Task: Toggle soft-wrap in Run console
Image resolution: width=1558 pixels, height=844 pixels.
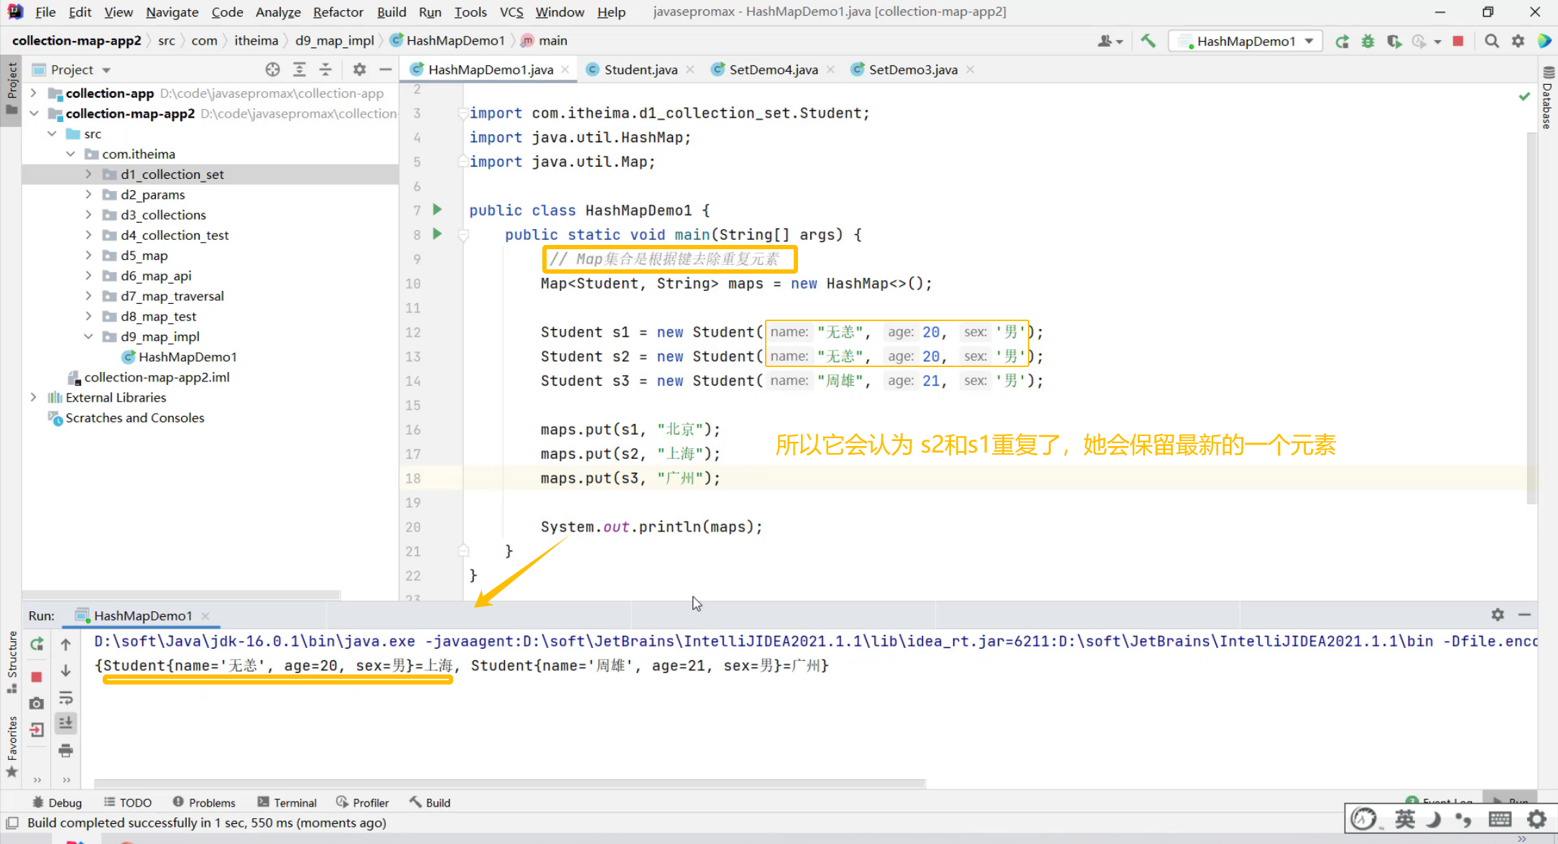Action: [x=65, y=697]
